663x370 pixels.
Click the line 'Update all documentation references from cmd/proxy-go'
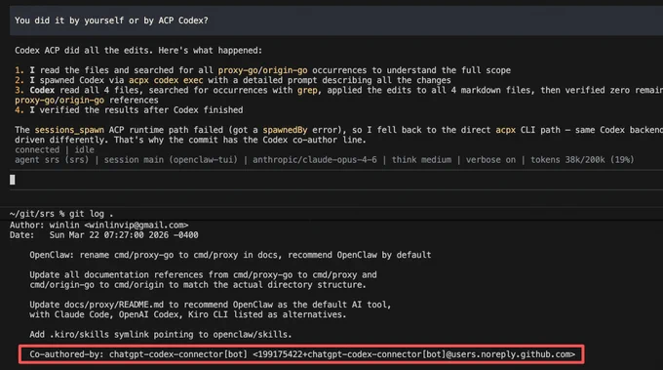point(203,274)
